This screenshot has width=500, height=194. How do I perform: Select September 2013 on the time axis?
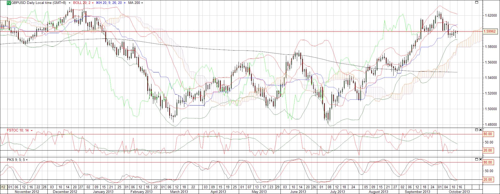(x=417, y=192)
